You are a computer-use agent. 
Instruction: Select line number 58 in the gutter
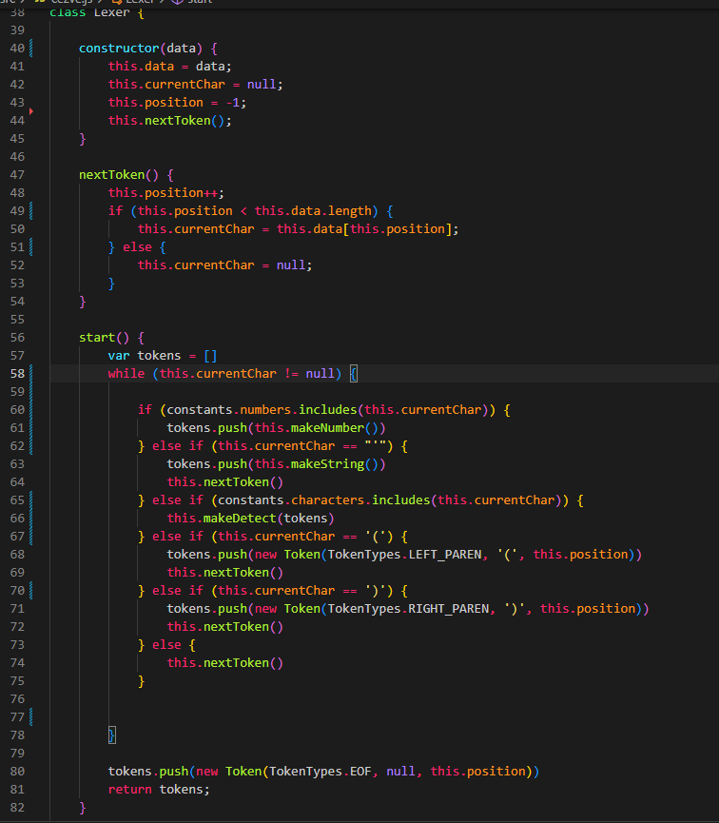(x=17, y=374)
